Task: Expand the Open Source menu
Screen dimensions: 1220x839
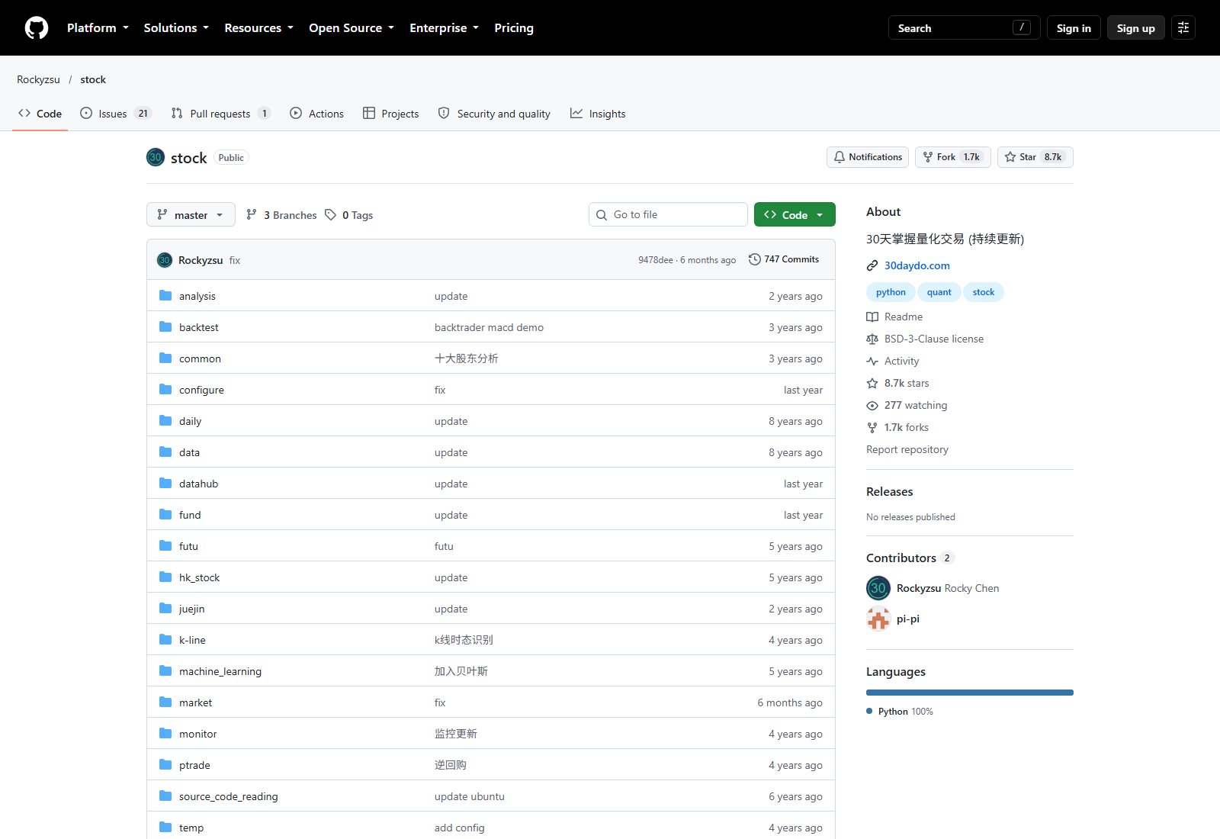Action: point(352,28)
